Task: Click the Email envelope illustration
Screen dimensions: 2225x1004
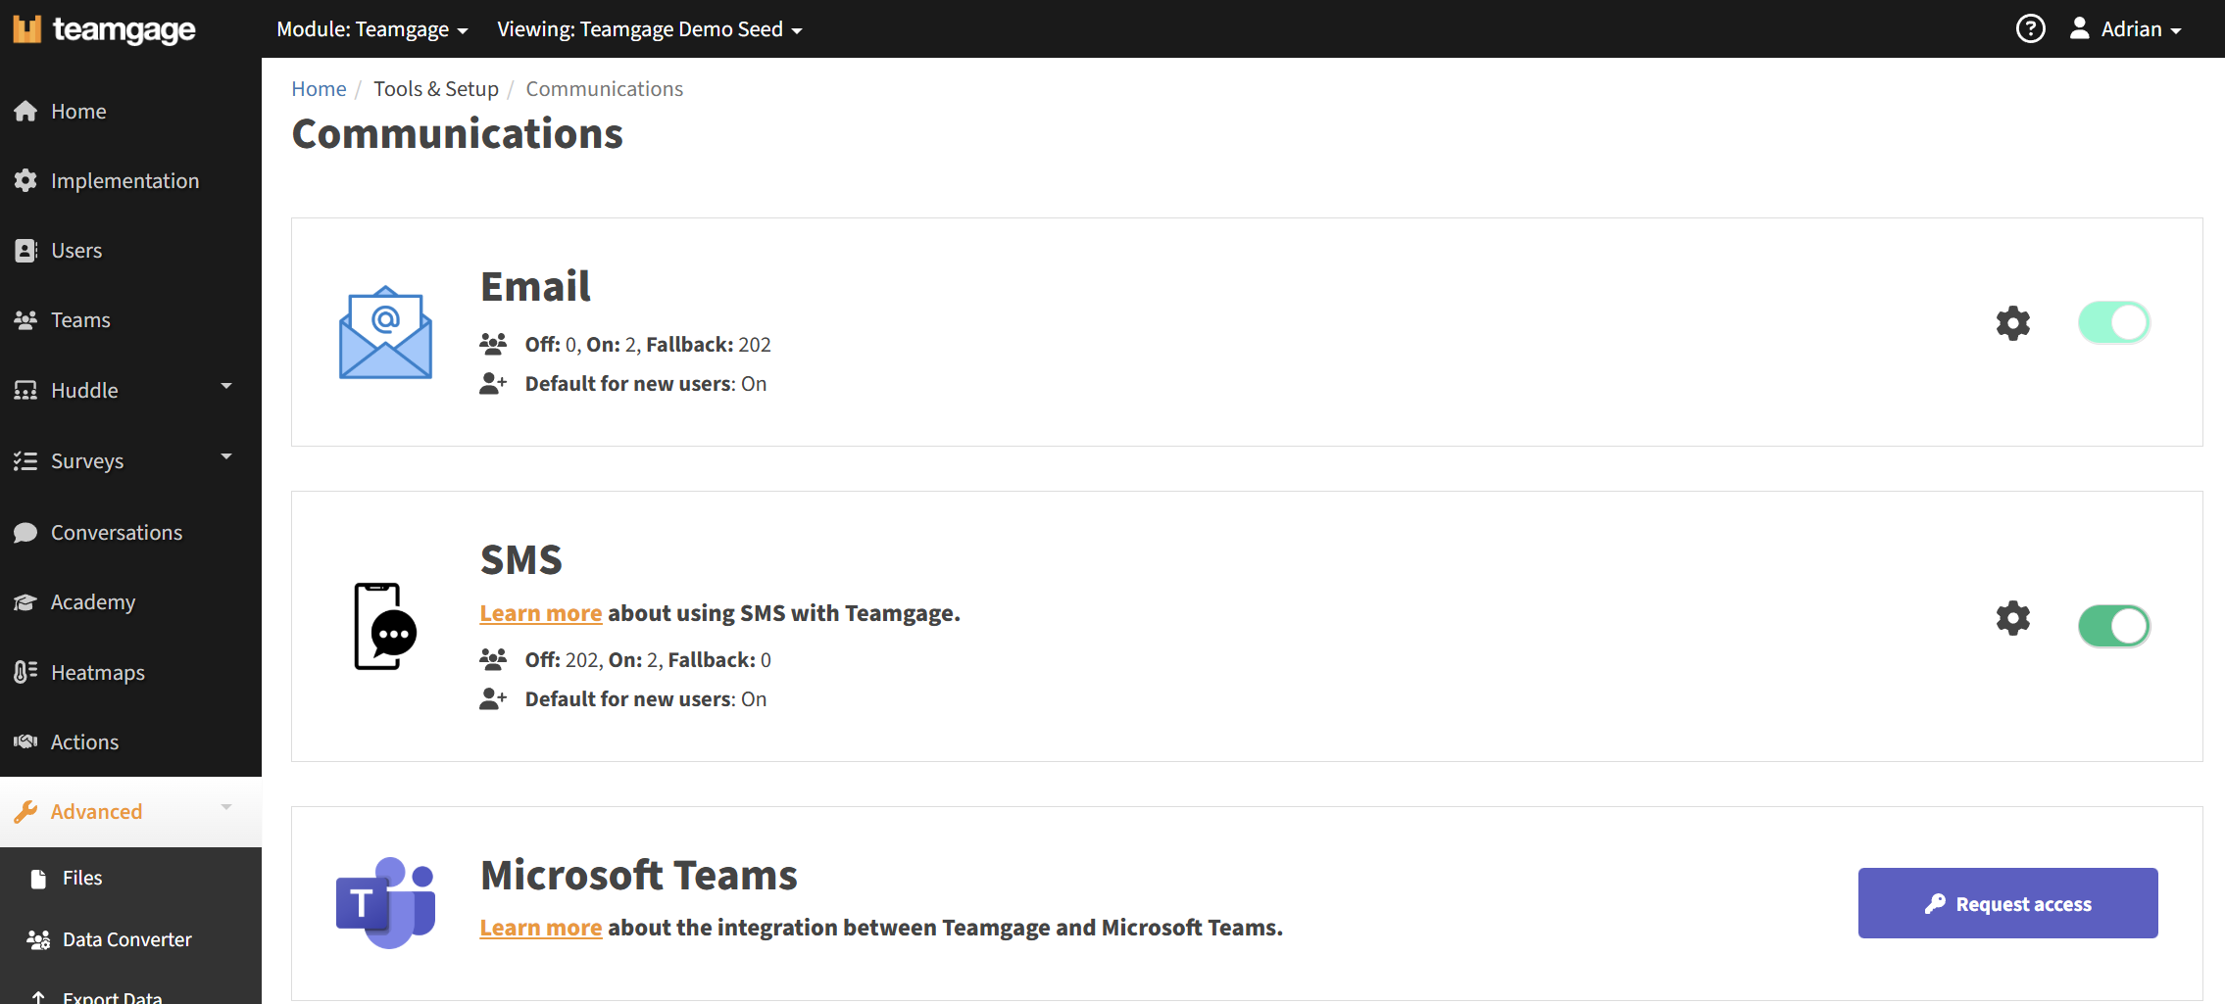Action: [x=385, y=332]
